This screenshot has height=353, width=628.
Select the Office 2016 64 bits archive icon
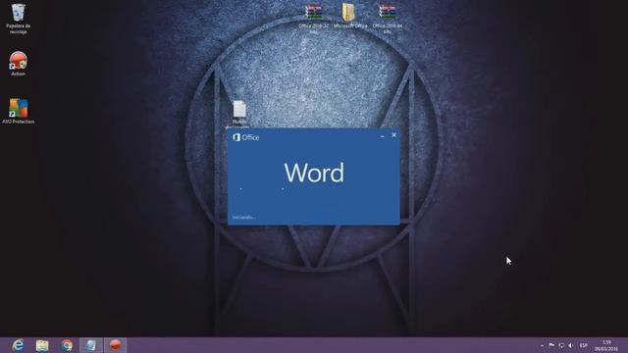[x=388, y=18]
